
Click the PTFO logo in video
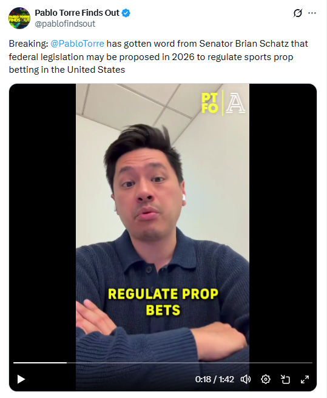pyautogui.click(x=210, y=103)
